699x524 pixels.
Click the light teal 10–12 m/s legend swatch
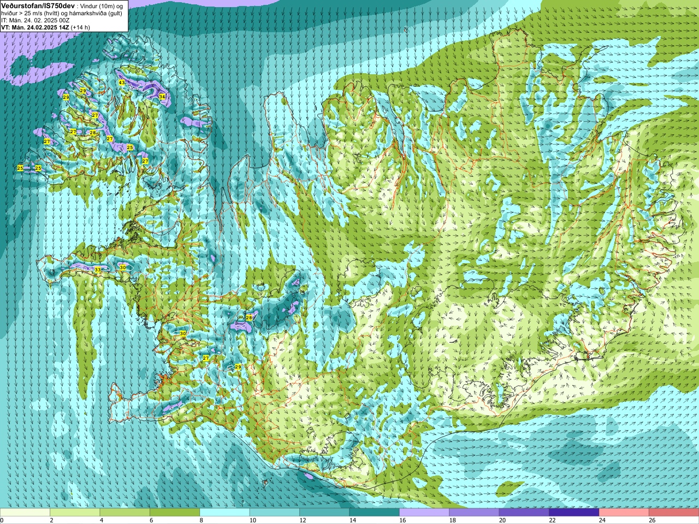pos(275,513)
